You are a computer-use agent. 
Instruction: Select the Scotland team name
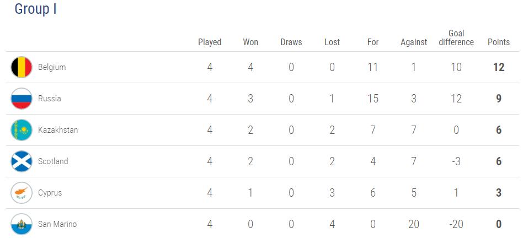click(x=53, y=161)
